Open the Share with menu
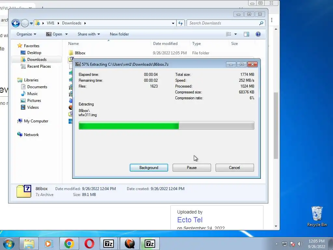 (89, 34)
